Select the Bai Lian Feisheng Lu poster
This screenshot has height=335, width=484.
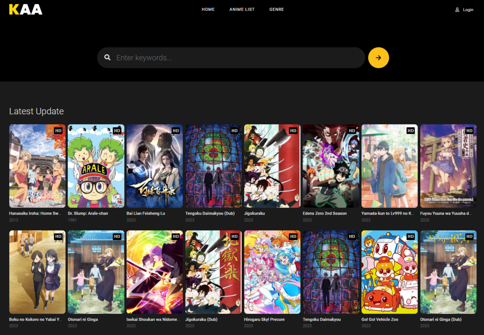pos(155,166)
